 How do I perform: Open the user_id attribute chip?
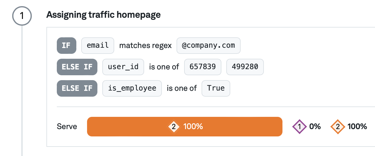click(x=123, y=67)
